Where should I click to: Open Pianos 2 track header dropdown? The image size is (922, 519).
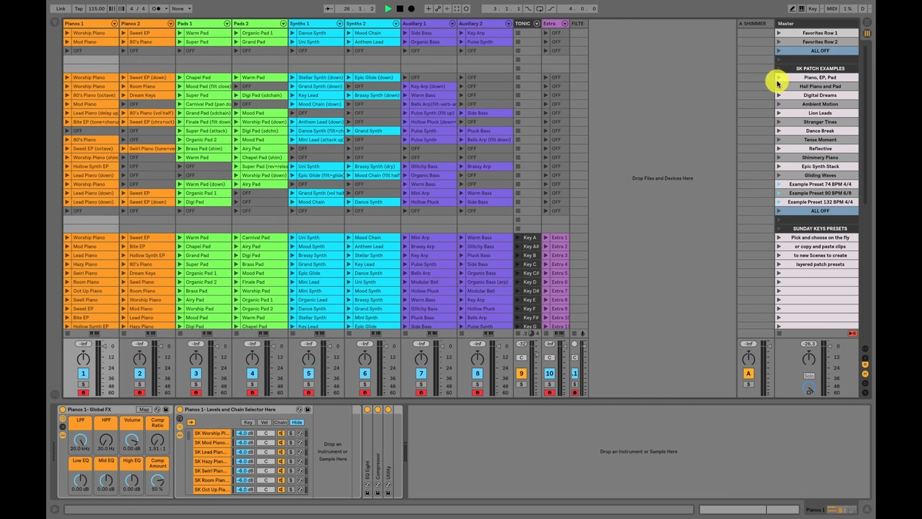171,24
